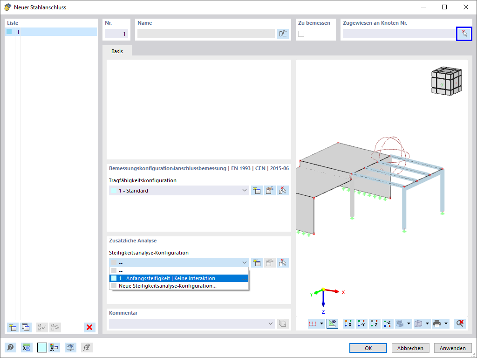Image resolution: width=477 pixels, height=358 pixels.
Task: Open units and decimal places settings
Action: point(27,347)
